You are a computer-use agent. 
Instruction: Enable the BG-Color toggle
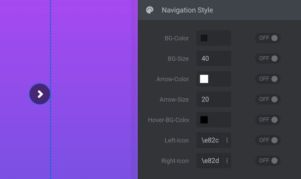[267, 38]
